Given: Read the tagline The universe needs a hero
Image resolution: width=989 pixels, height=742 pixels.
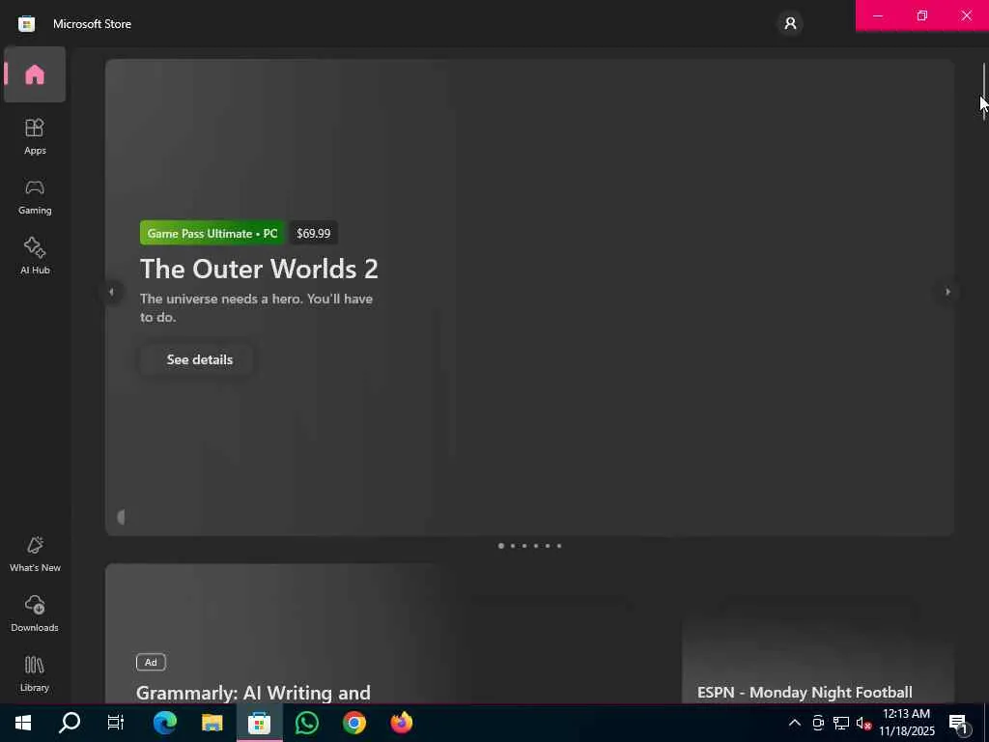Looking at the screenshot, I should 256,308.
